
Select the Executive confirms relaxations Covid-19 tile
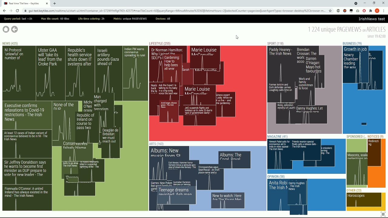27,115
